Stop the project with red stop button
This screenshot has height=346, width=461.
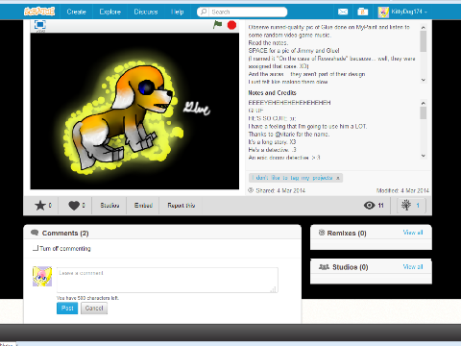(x=231, y=25)
